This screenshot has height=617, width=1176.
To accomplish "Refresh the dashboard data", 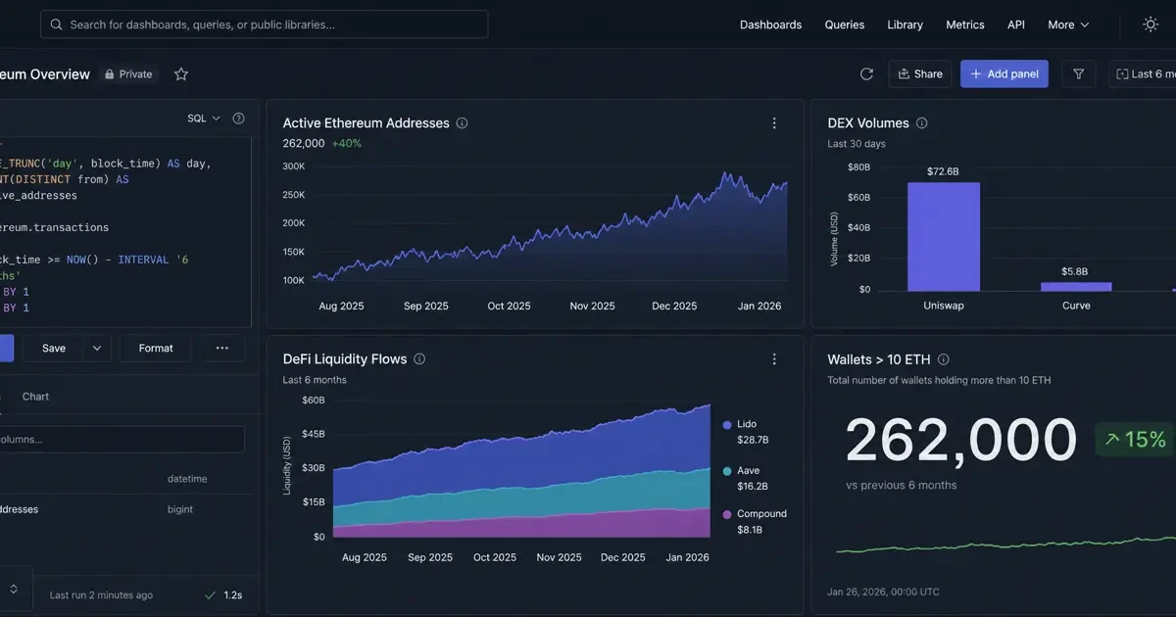I will (866, 73).
